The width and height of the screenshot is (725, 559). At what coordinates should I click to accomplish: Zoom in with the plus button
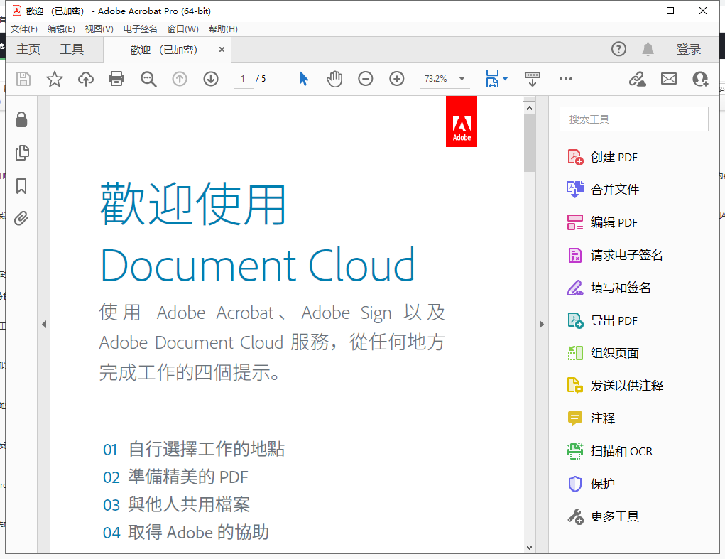[397, 79]
